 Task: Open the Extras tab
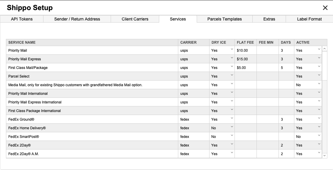coord(269,19)
